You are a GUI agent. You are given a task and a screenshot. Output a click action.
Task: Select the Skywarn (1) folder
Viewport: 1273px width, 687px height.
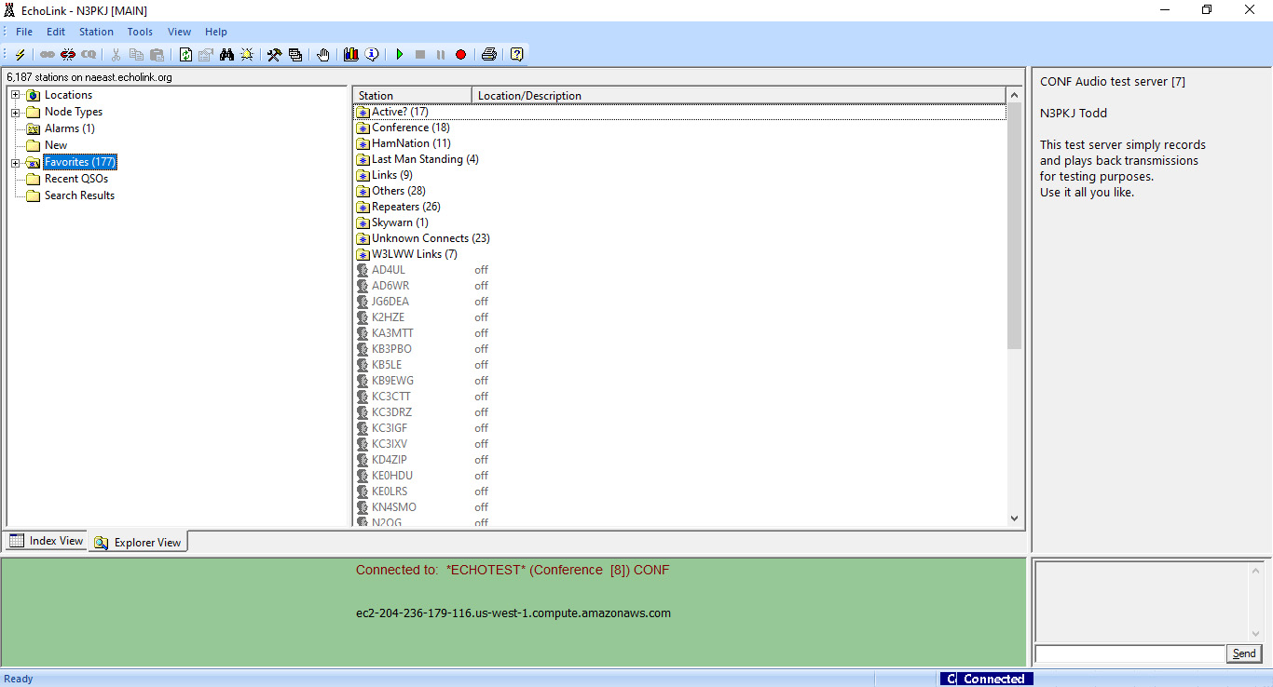click(400, 222)
